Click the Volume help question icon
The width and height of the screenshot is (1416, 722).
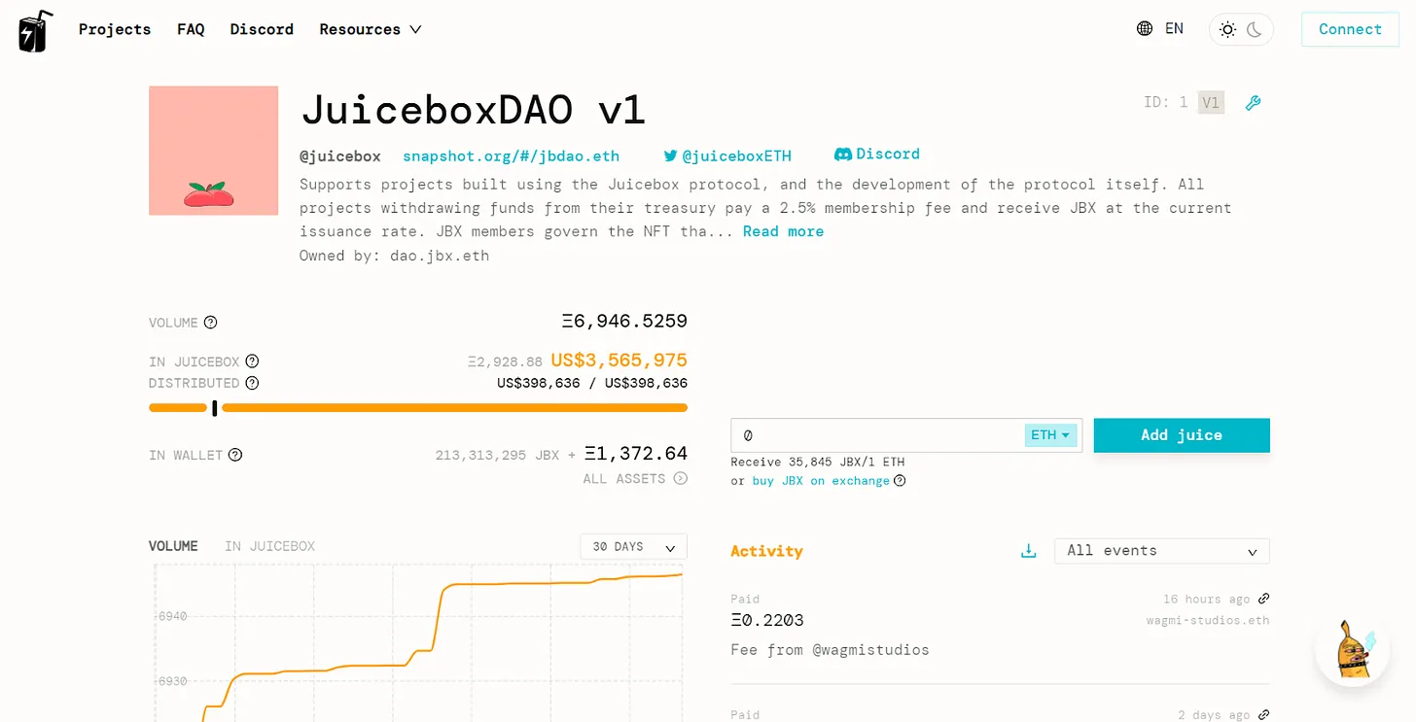pyautogui.click(x=210, y=323)
